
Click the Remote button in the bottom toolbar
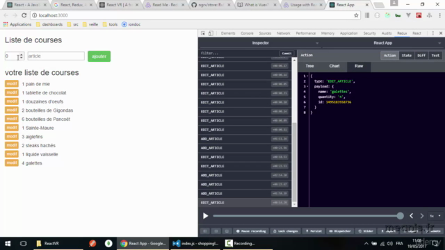click(433, 231)
